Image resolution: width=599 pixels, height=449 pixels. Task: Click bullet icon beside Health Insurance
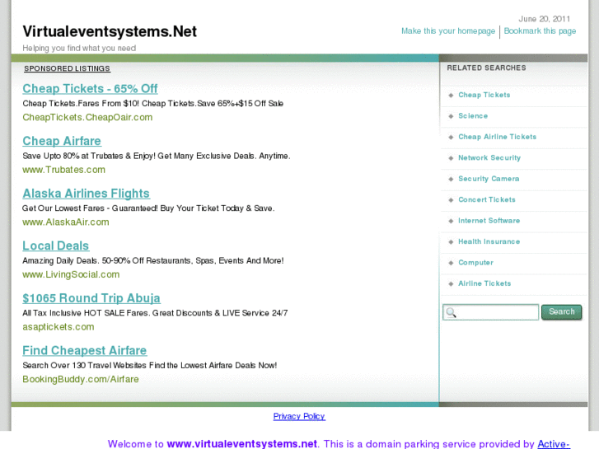click(451, 242)
